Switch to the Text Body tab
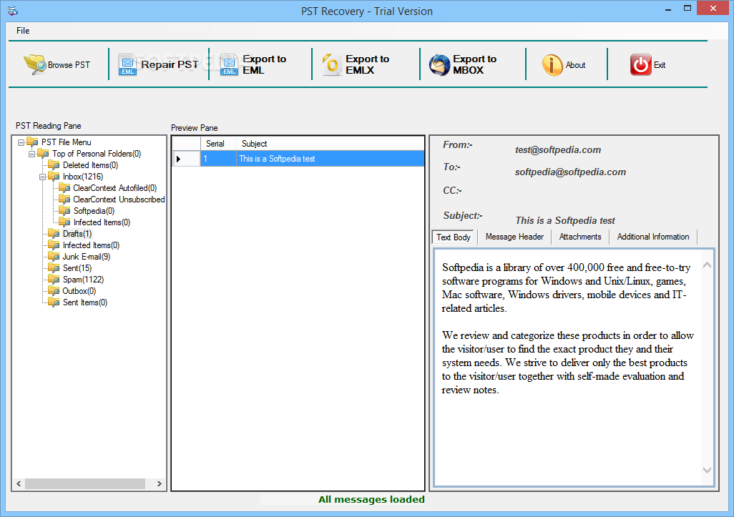Screen dimensions: 734x517 coord(453,237)
